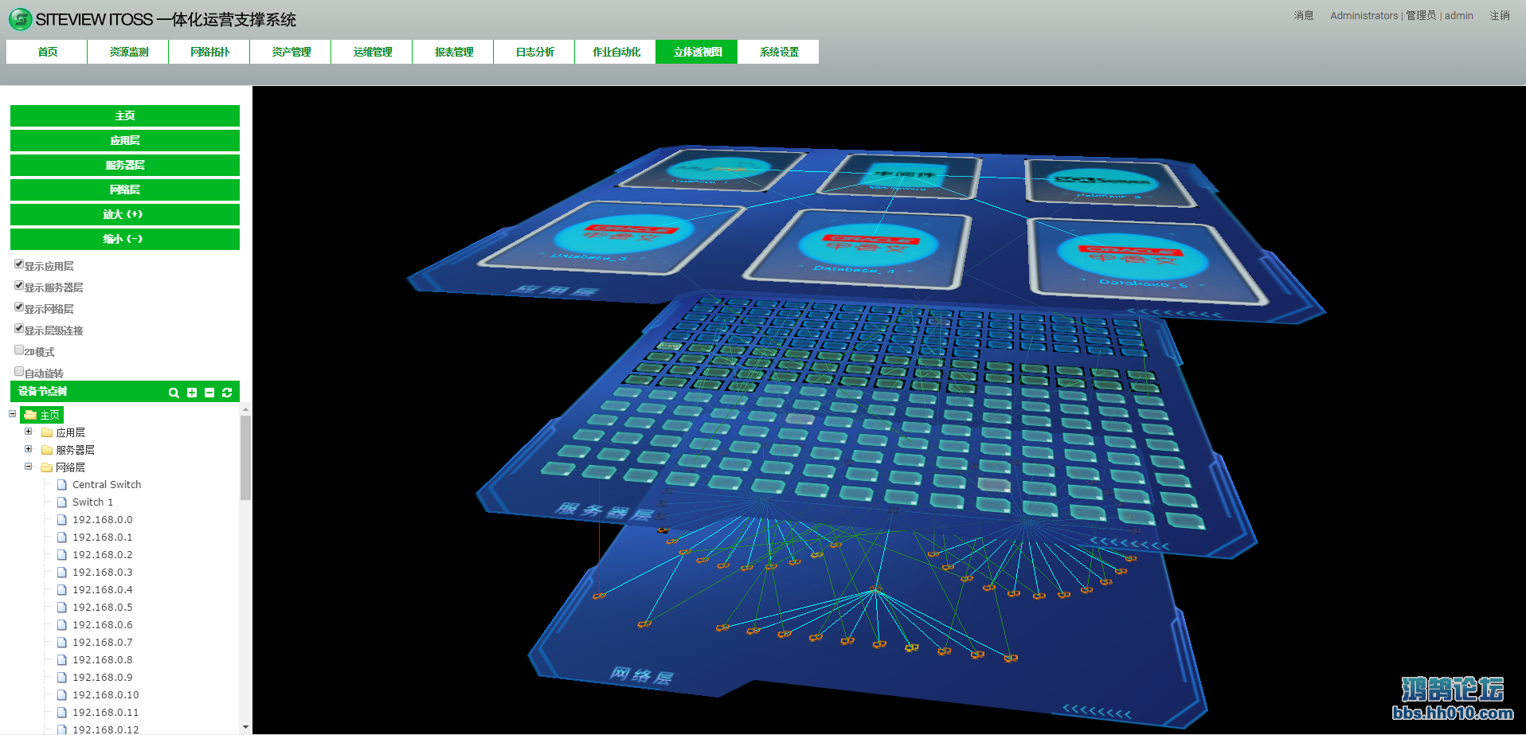
Task: Select 192.168.0.2 tree item
Action: 102,555
